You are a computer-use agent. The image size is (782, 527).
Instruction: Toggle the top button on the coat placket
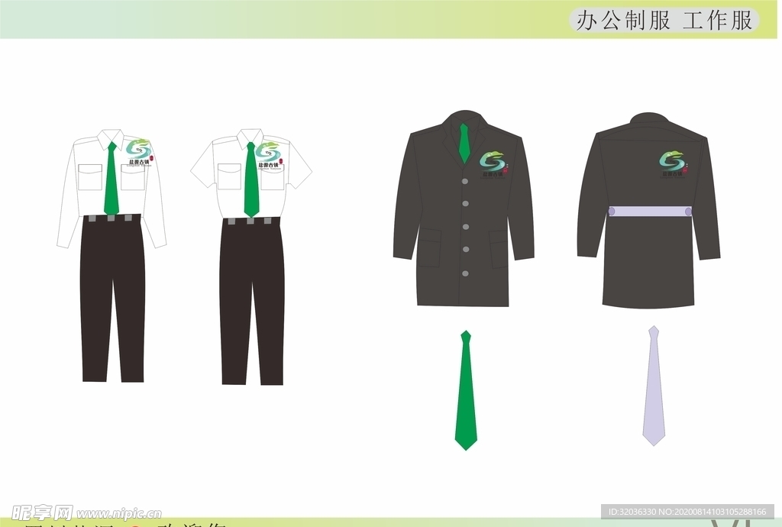[466, 179]
